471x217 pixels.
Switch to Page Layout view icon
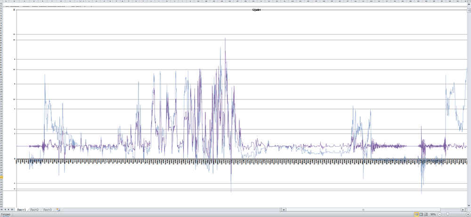tap(421, 214)
